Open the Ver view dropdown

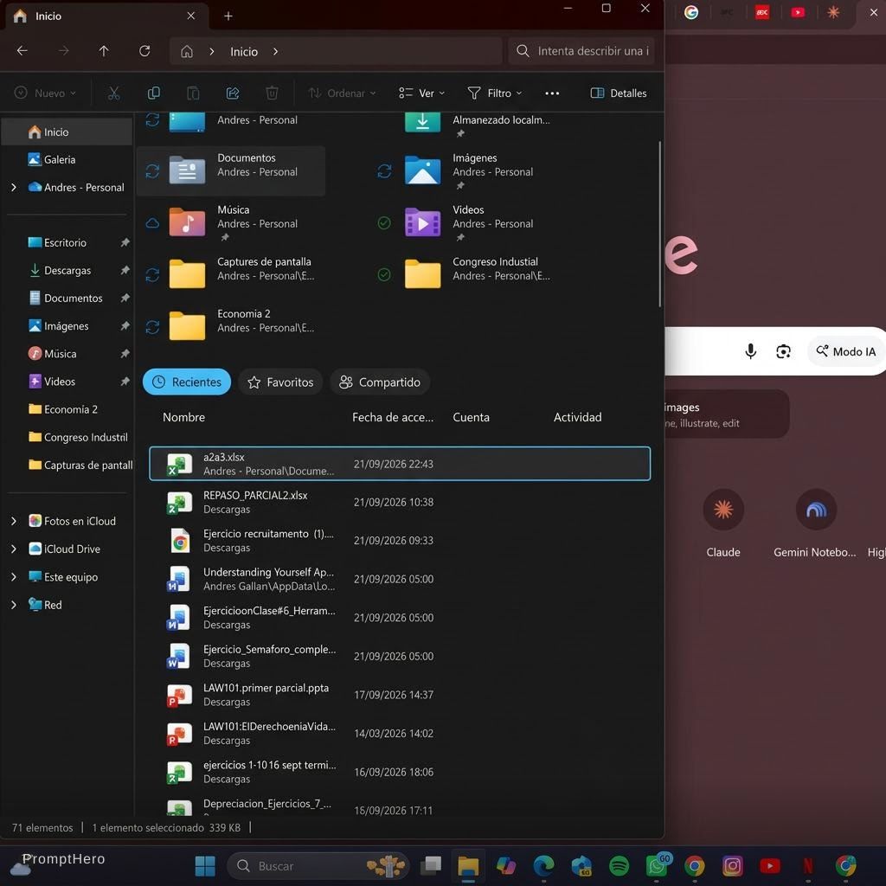(x=421, y=93)
